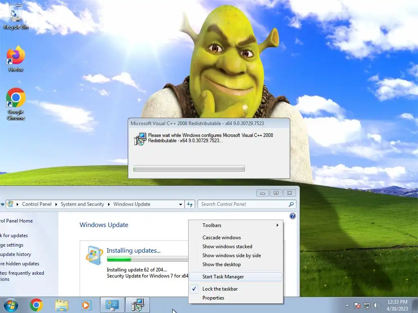Click the installer dialog package icon

(x=140, y=139)
